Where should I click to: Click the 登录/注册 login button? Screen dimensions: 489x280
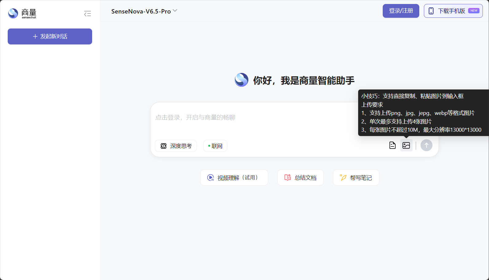pos(401,11)
